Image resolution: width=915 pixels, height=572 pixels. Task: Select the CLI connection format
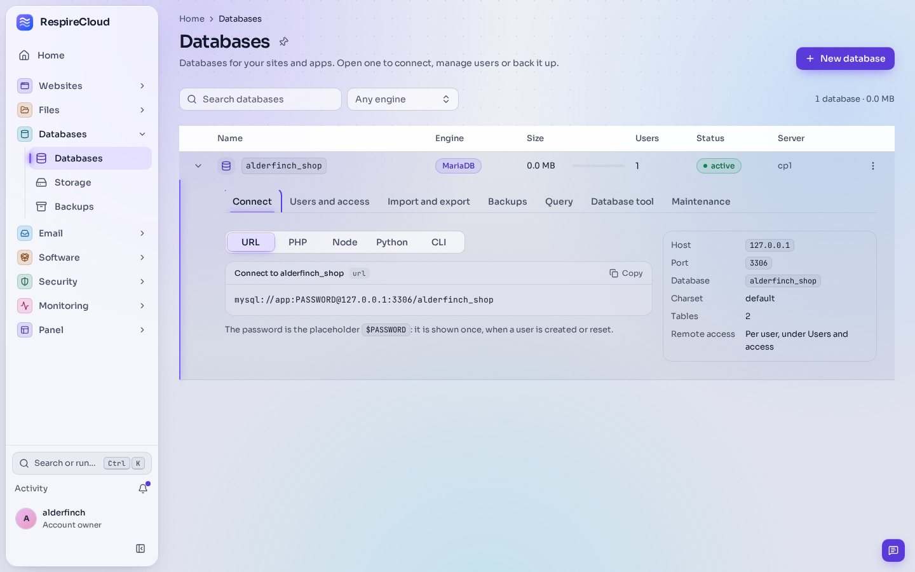pyautogui.click(x=439, y=242)
